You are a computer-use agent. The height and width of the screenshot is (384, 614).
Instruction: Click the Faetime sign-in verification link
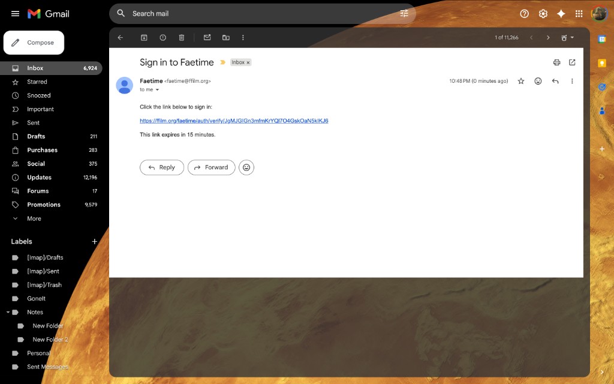pos(234,121)
